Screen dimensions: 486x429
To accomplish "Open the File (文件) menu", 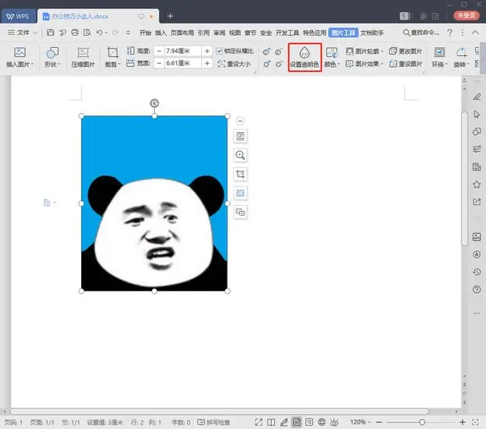I will 22,32.
